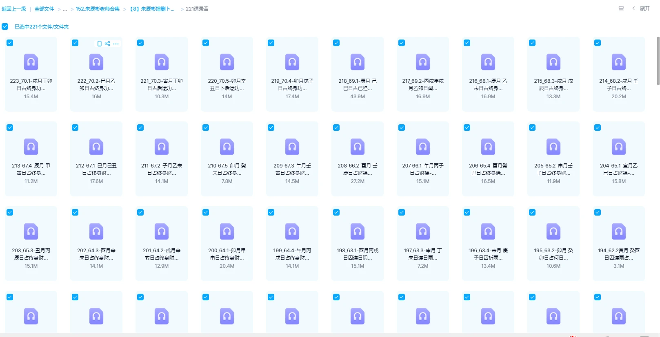The width and height of the screenshot is (660, 337).
Task: Click the 43.9M file size label
Action: click(x=358, y=97)
